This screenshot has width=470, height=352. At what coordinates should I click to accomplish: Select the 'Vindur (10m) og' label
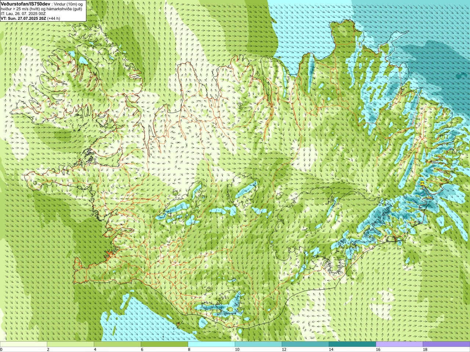click(x=68, y=4)
